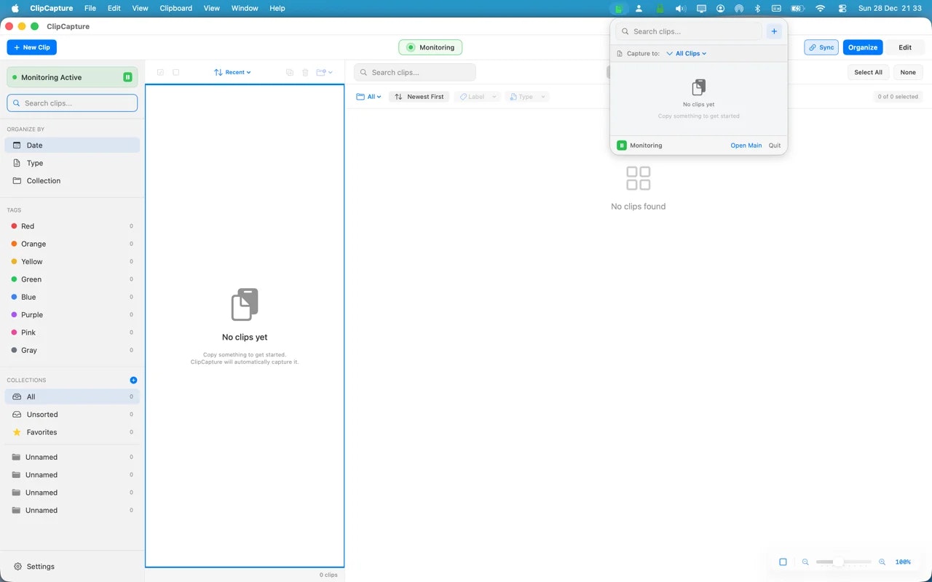Click the square view toggle near the zoom slider

[x=783, y=562]
